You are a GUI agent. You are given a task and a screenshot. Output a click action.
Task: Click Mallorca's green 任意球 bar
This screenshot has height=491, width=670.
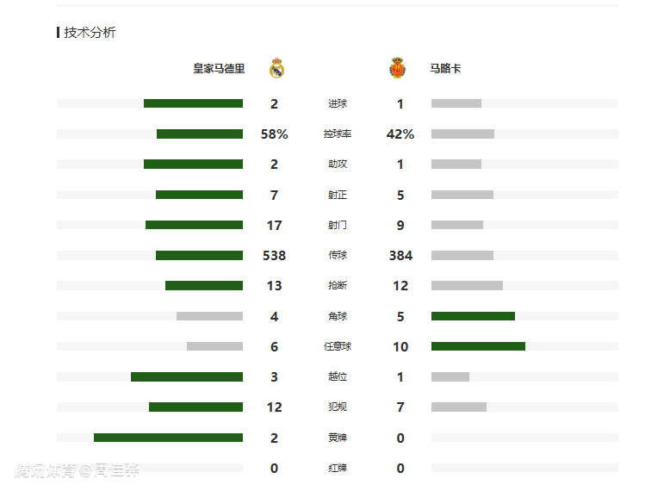pos(478,346)
